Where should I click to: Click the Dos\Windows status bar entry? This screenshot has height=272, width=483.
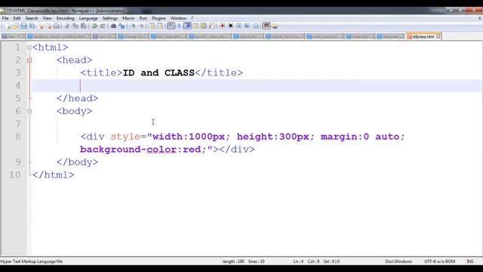pos(398,261)
